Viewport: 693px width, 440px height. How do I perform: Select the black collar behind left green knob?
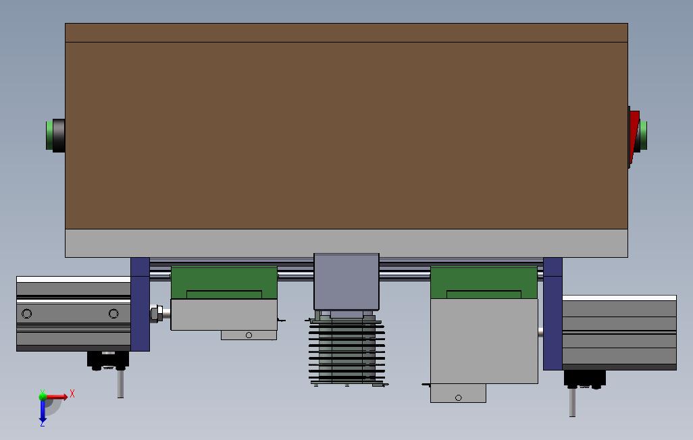pos(59,135)
